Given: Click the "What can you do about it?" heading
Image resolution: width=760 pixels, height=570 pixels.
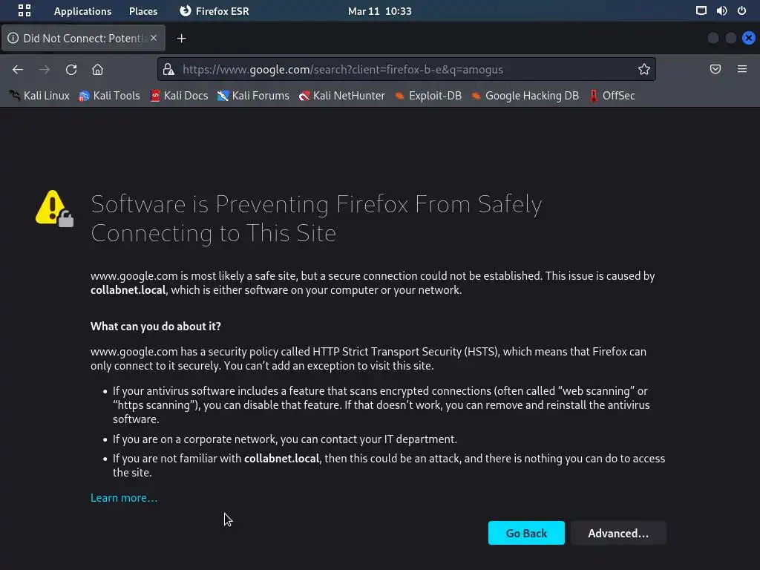Looking at the screenshot, I should [x=156, y=327].
